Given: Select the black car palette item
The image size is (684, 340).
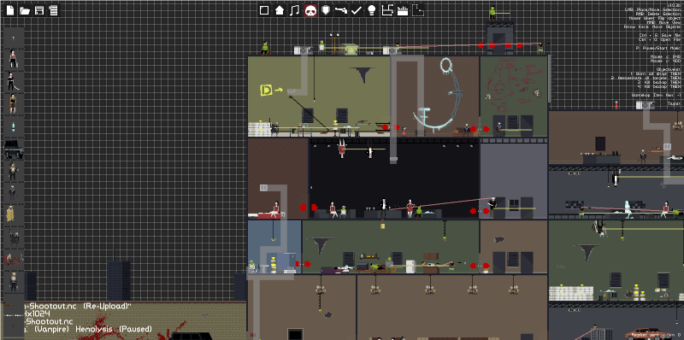Looking at the screenshot, I should click(x=14, y=149).
